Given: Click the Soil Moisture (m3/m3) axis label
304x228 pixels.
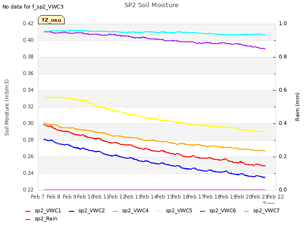Looking at the screenshot, I should (7, 107).
